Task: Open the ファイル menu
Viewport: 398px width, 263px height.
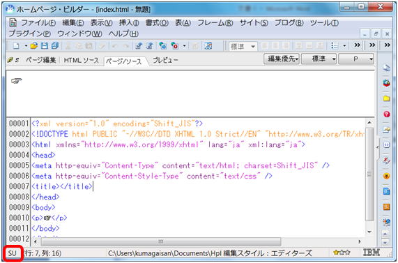Action: [x=38, y=23]
